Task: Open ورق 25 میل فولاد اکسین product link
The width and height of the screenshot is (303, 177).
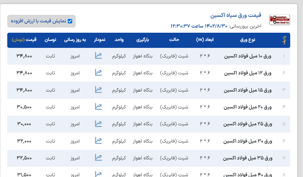Action: coord(248,124)
